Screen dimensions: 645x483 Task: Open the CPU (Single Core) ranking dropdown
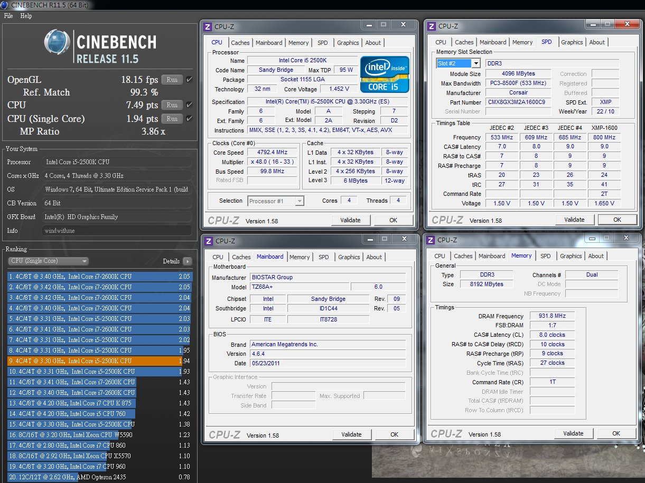tap(48, 261)
